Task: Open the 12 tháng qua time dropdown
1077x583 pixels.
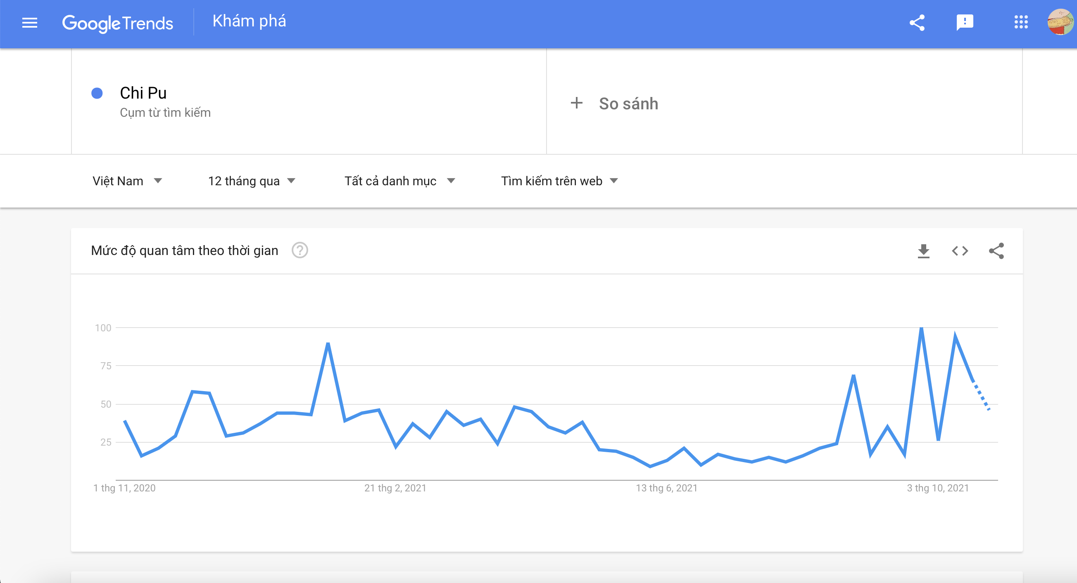Action: point(252,181)
